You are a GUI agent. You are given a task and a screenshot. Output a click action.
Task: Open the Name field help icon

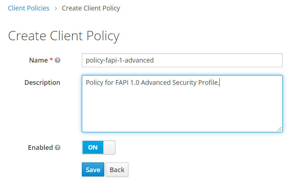point(58,60)
